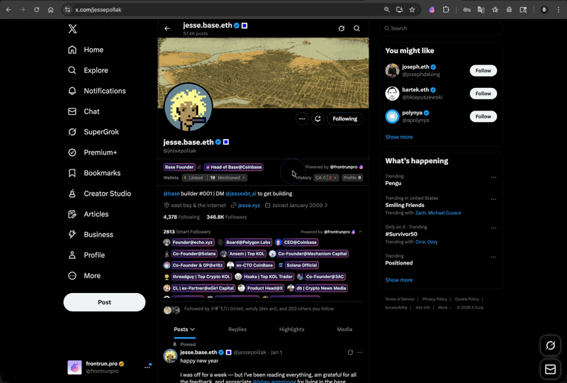This screenshot has width=567, height=383.
Task: Open options for the Pengu trend
Action: [x=493, y=177]
